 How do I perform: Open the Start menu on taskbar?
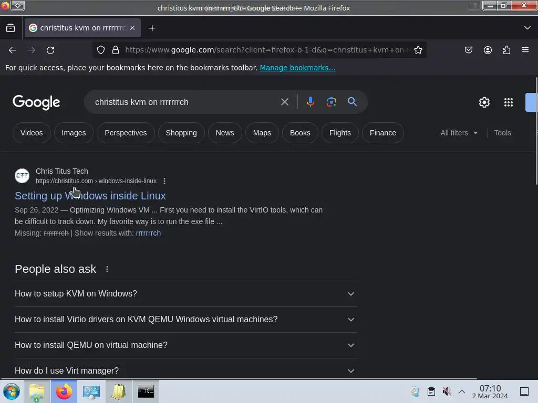[12, 391]
